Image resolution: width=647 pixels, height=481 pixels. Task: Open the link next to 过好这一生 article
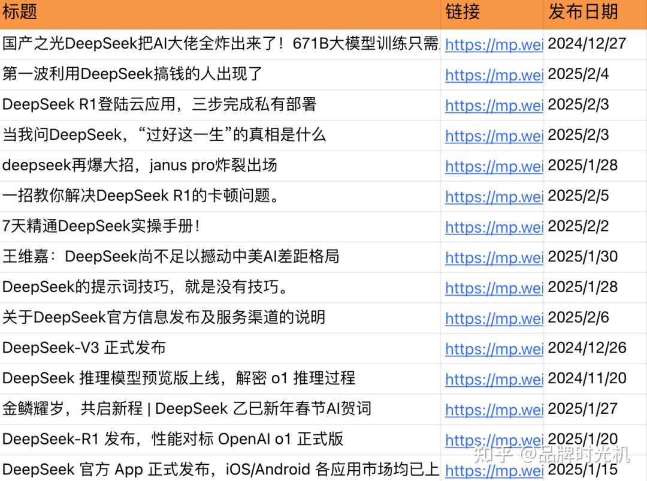click(493, 136)
